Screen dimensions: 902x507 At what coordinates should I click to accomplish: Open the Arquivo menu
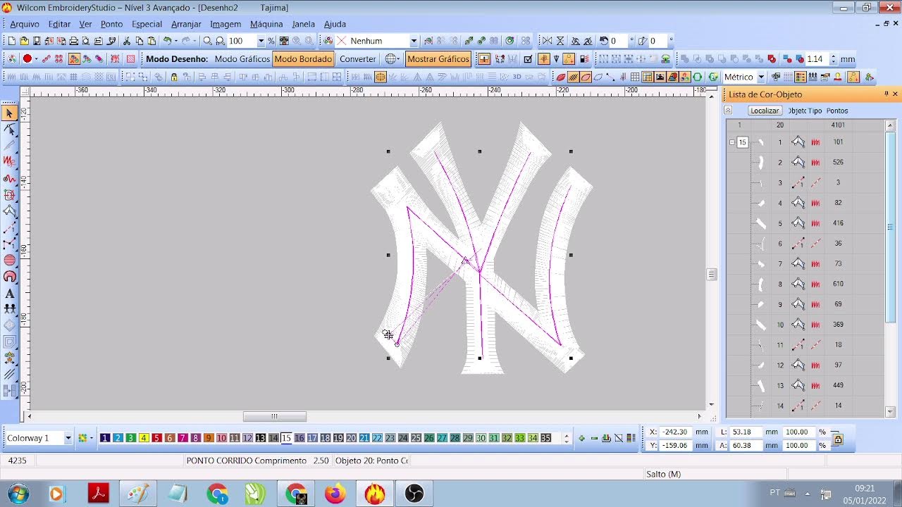(25, 24)
